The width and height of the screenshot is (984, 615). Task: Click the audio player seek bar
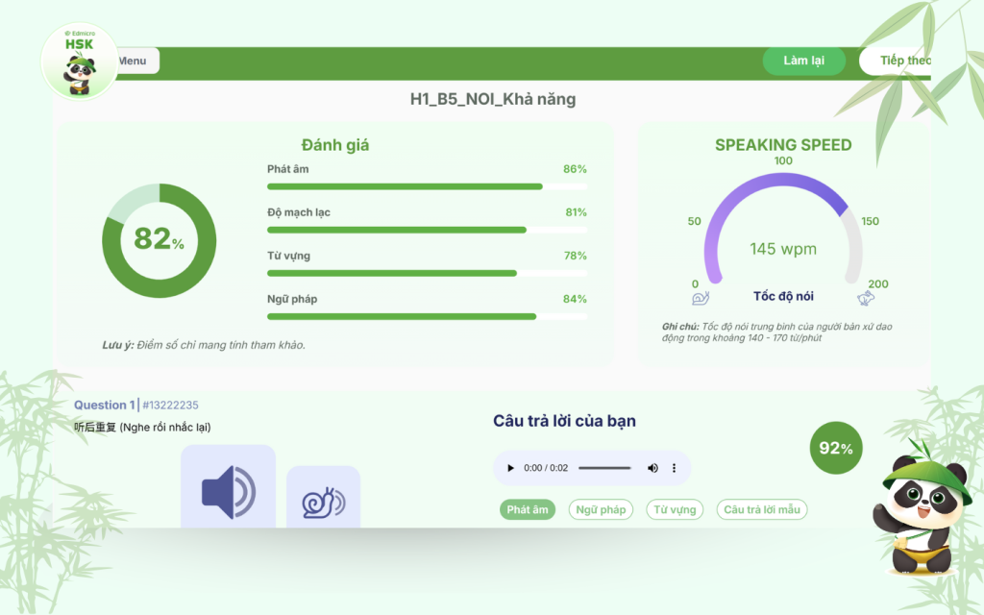coord(604,468)
